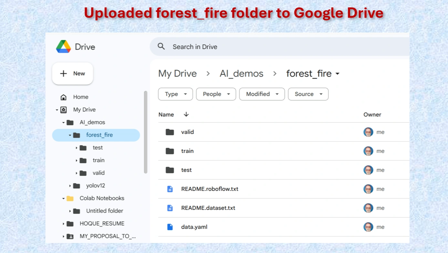Viewport: 448px width, 253px height.
Task: Go to My Drive in breadcrumb
Action: coord(177,74)
